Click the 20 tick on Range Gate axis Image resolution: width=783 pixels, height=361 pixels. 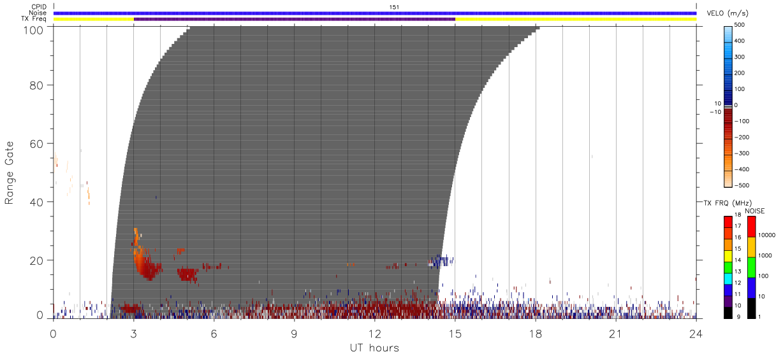(38, 260)
